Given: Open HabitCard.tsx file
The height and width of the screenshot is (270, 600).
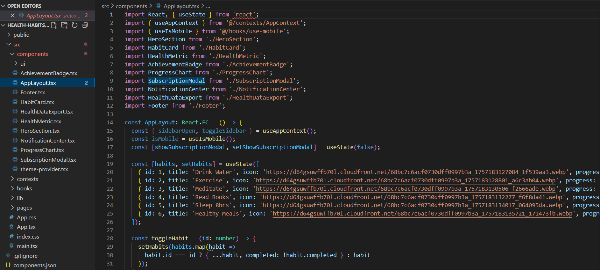Looking at the screenshot, I should (x=37, y=102).
